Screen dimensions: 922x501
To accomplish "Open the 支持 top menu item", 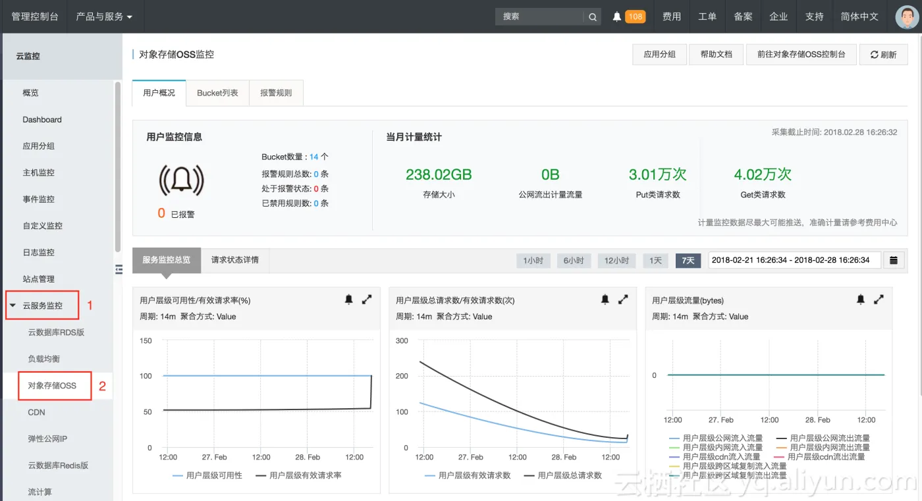I will [x=814, y=16].
